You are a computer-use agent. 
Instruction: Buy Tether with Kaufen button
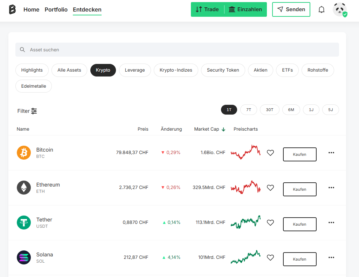coord(300,224)
